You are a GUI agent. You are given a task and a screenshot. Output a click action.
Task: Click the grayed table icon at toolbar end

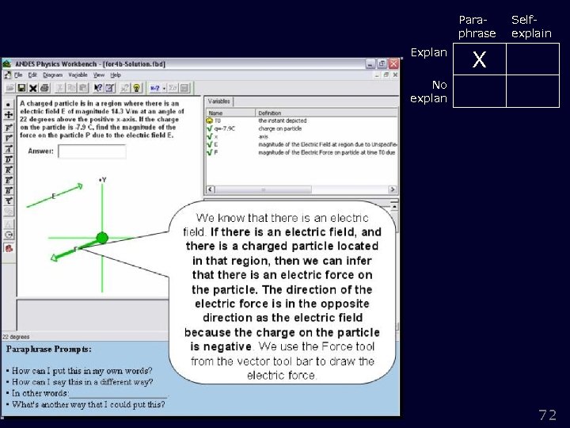(x=184, y=88)
